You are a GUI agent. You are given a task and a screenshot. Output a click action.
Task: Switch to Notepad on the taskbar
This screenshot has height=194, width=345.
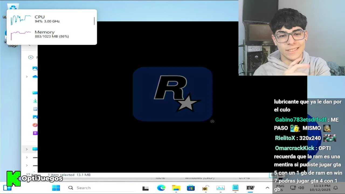coord(235,188)
